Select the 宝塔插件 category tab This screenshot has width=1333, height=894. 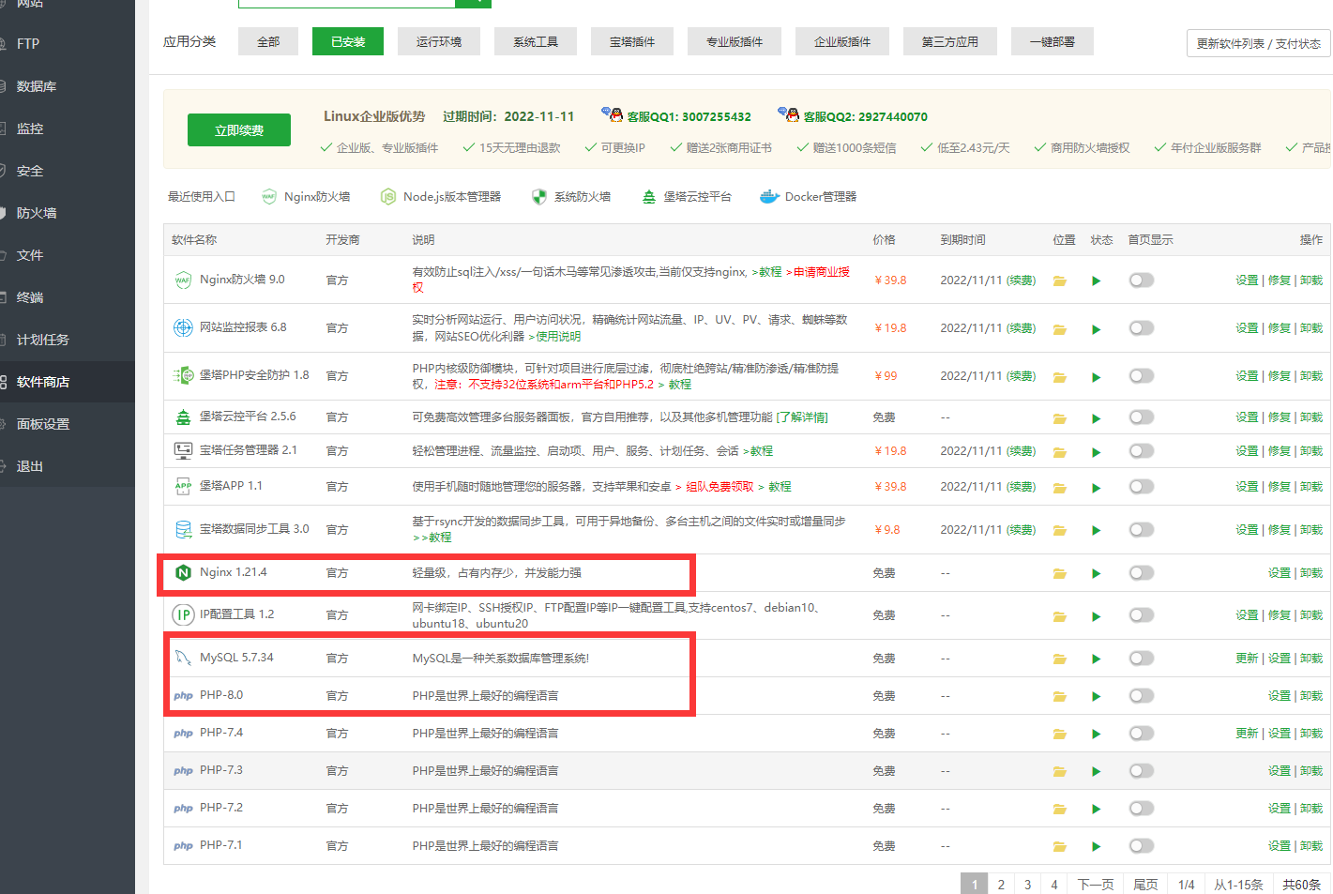click(632, 42)
